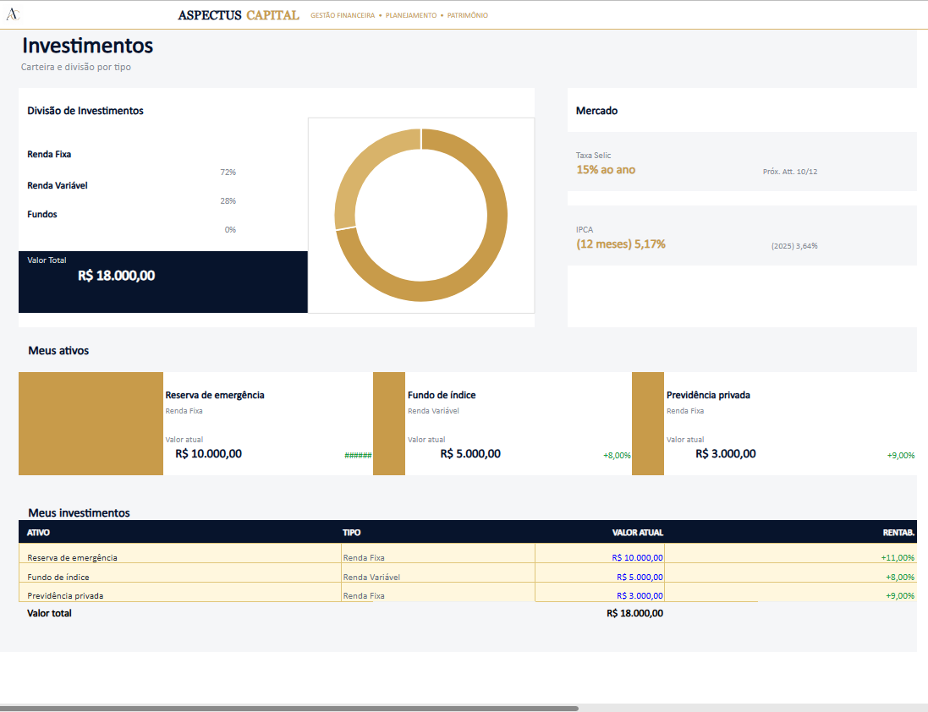The width and height of the screenshot is (928, 712).
Task: Select the Taxa Selic 15% ao ano value
Action: [x=606, y=170]
